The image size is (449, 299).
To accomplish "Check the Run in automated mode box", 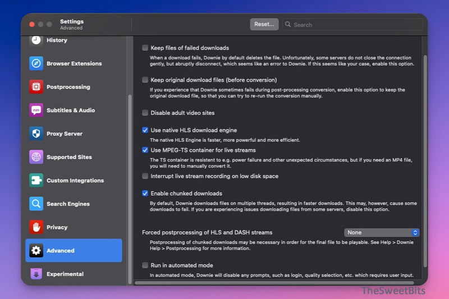I will click(x=145, y=265).
